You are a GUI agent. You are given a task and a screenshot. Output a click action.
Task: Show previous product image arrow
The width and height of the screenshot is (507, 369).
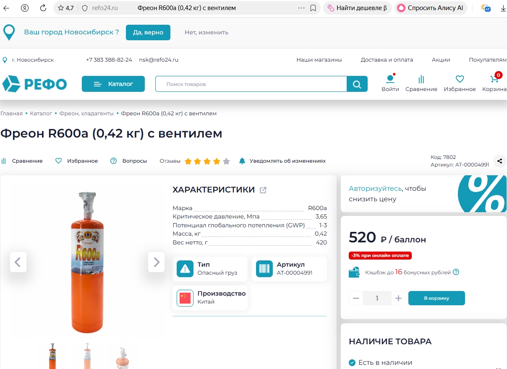[x=18, y=262]
